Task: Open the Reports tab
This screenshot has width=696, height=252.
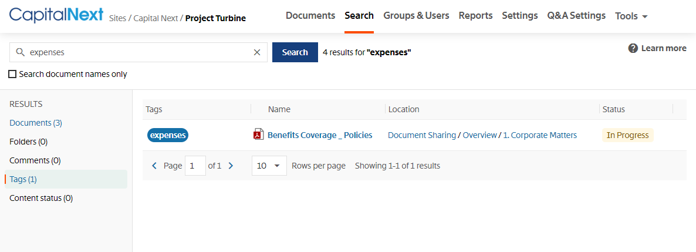Action: coord(475,15)
